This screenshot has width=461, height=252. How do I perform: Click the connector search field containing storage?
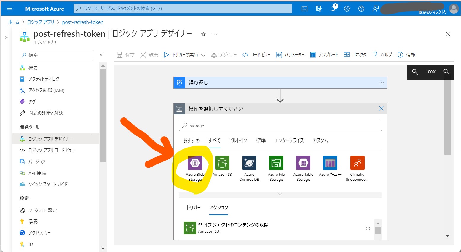click(280, 125)
